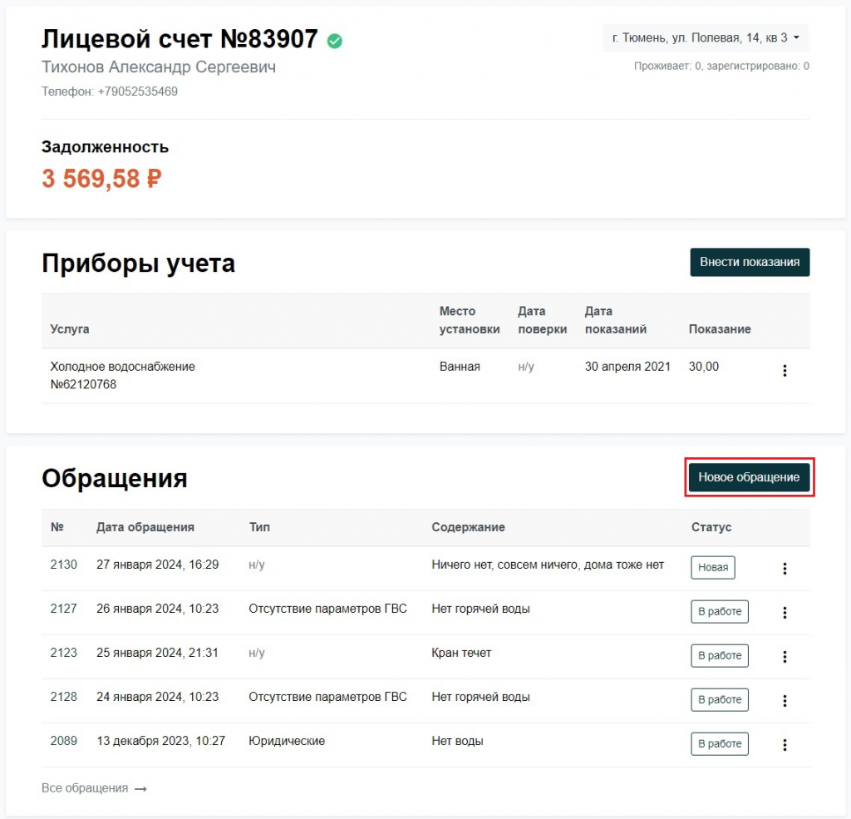
Task: Click the green verified checkmark beside the account number
Action: (335, 41)
